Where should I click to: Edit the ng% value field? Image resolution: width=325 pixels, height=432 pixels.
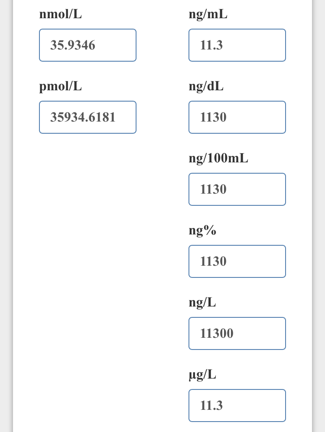[237, 261]
